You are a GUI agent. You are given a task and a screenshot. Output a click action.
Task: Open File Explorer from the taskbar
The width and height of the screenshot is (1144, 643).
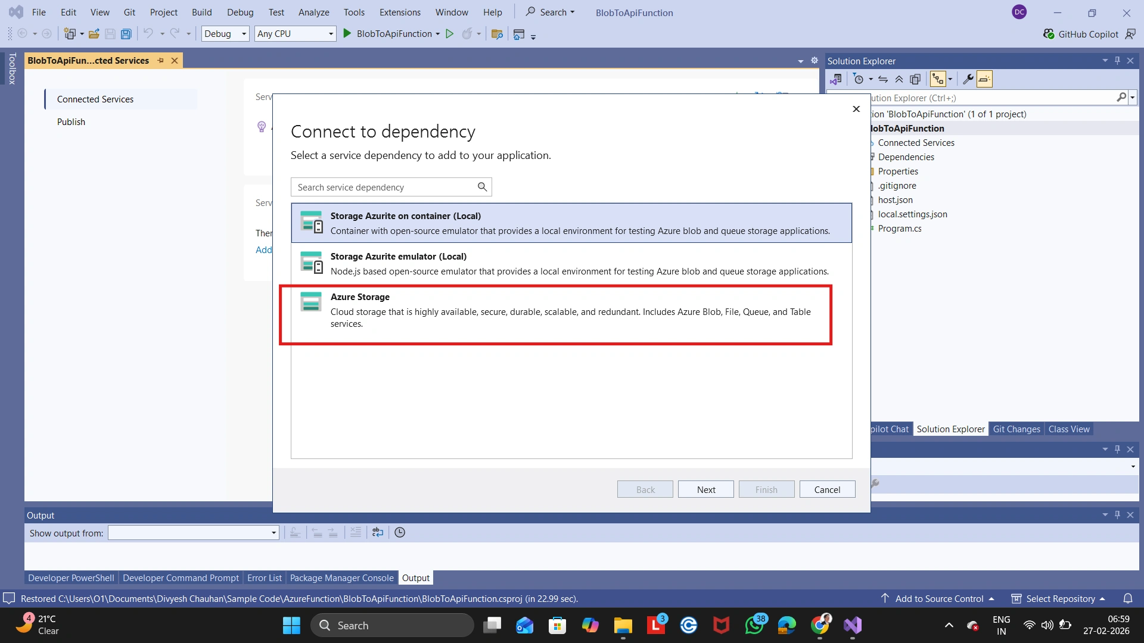(x=623, y=625)
